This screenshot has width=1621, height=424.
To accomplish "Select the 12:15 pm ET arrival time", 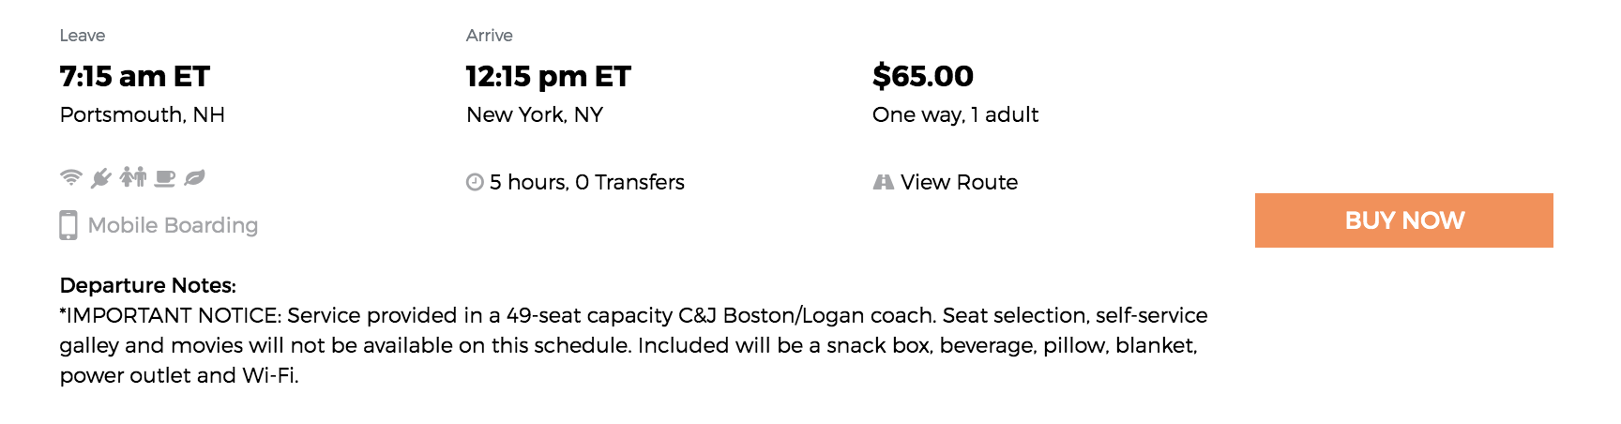I will click(549, 76).
